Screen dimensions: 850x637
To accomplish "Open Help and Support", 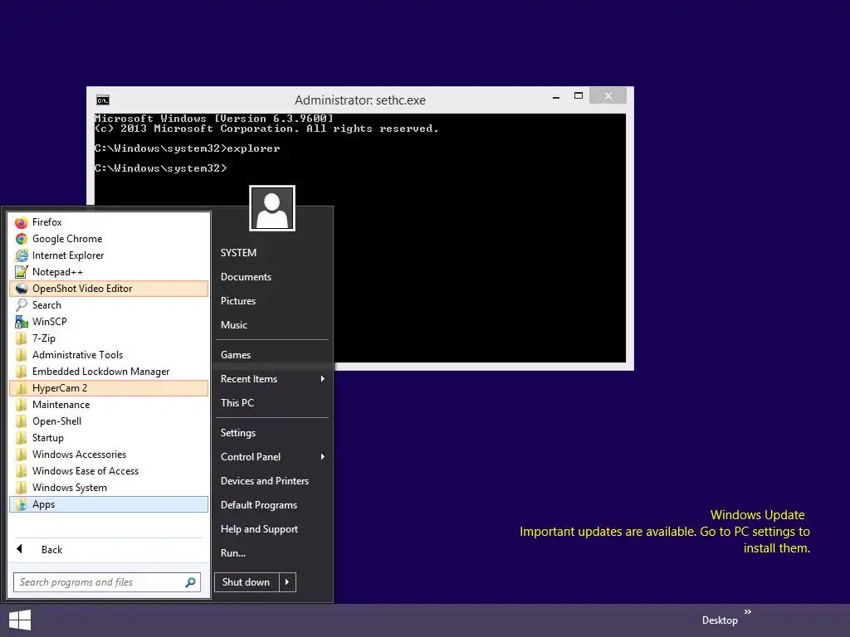I will click(272, 529).
